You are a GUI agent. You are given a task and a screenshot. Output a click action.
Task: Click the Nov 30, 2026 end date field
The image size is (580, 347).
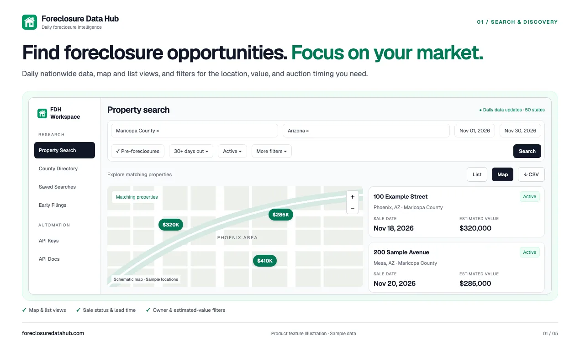(x=520, y=131)
